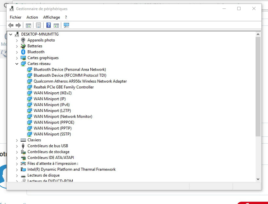Expand the Files d'attente à l'impression category

[17, 164]
